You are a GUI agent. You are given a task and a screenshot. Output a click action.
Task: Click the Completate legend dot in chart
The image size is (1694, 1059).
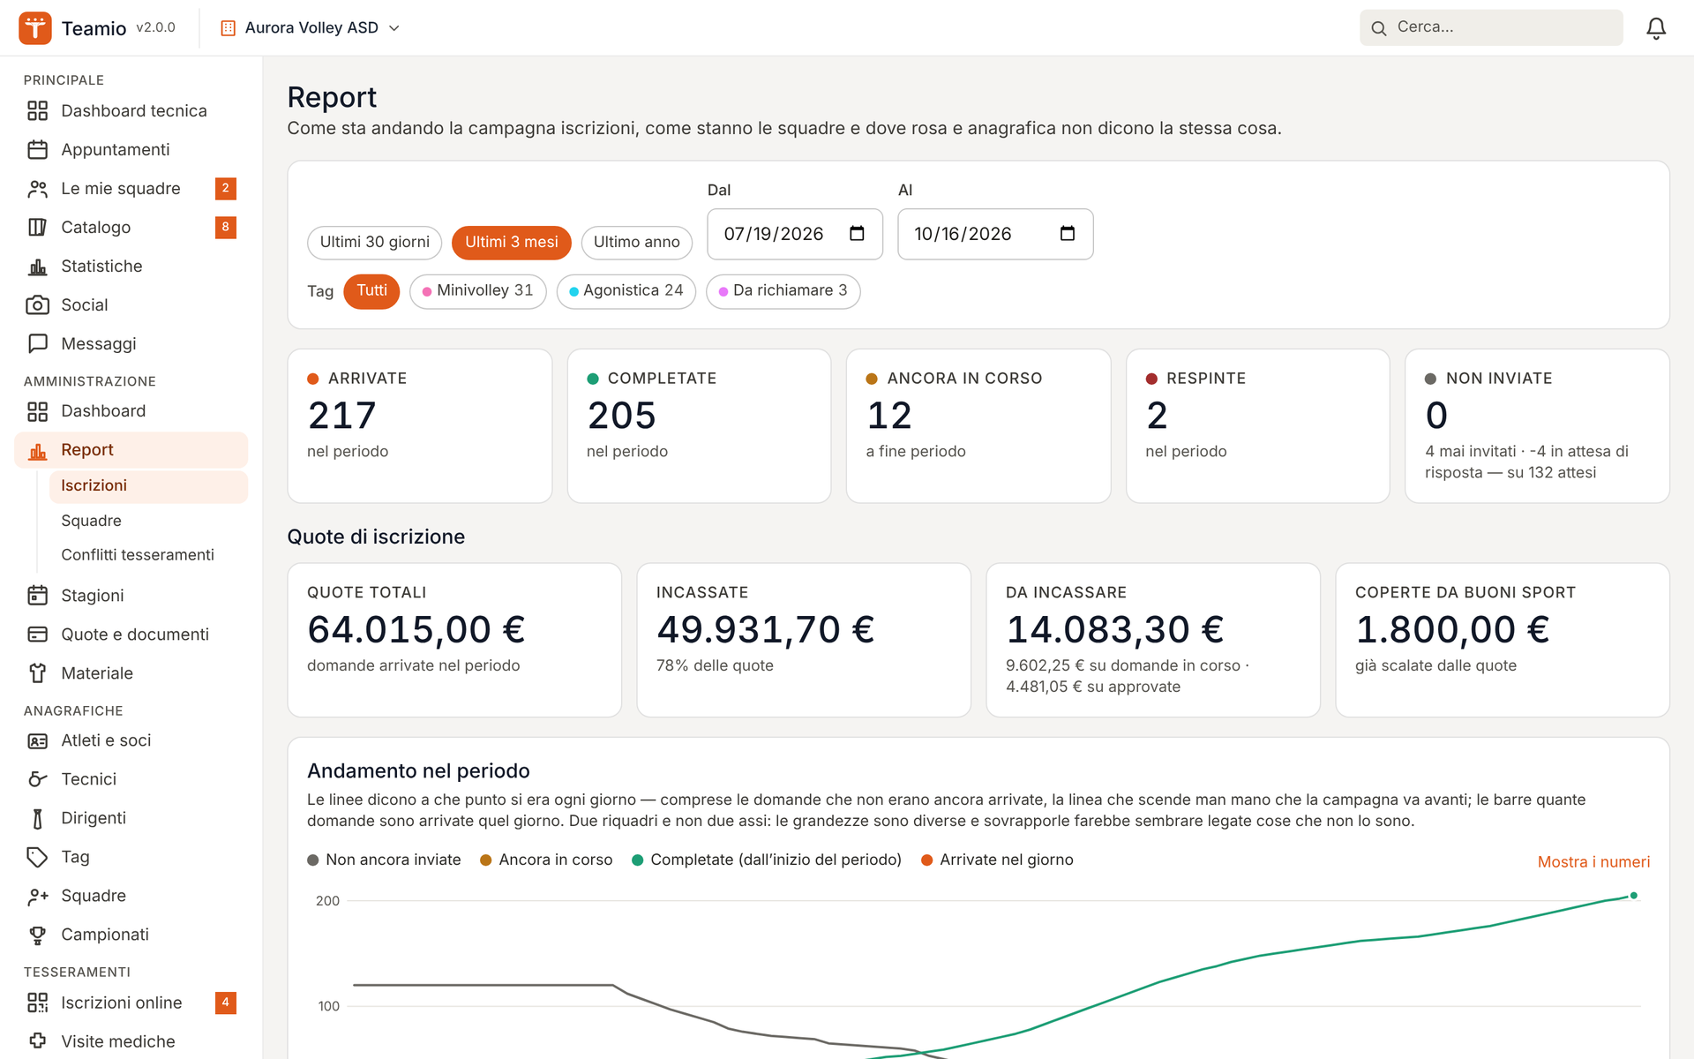click(637, 860)
